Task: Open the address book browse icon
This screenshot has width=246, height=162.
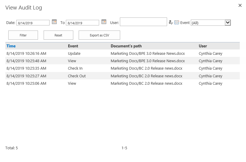Action: click(x=177, y=23)
